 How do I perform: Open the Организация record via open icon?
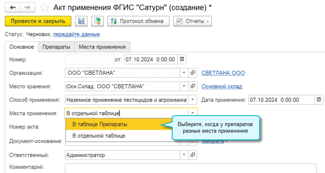pos(193,73)
